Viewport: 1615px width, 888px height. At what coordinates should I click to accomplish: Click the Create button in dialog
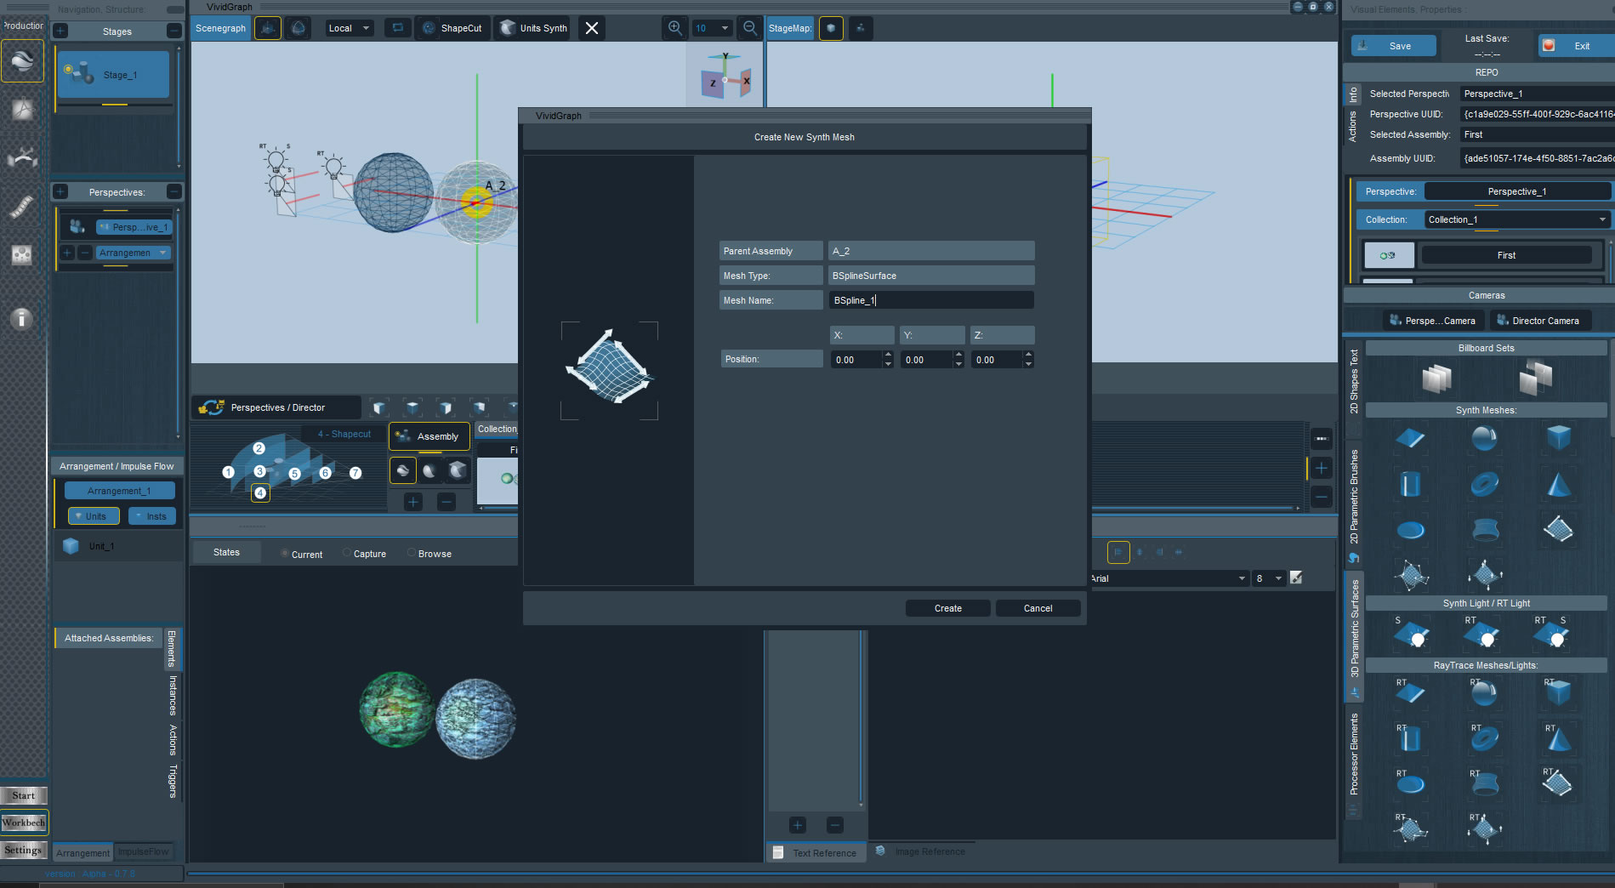(947, 608)
